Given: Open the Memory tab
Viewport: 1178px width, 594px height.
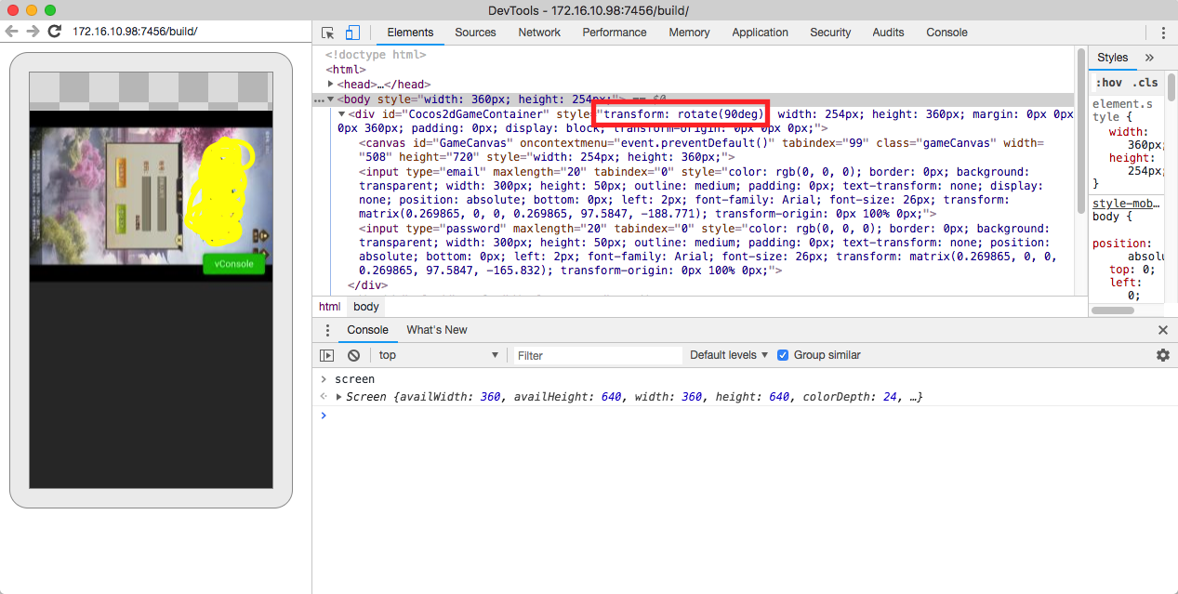Looking at the screenshot, I should pos(689,33).
